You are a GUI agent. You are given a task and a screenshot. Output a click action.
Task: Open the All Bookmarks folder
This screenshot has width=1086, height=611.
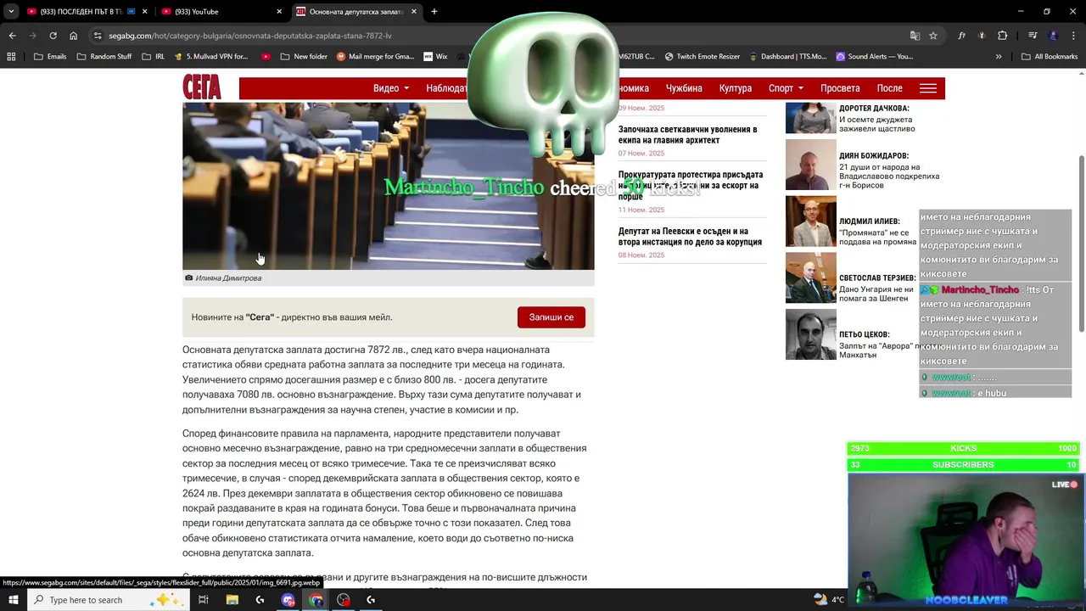(x=1050, y=57)
